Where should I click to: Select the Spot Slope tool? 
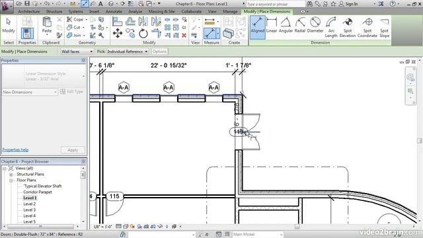point(384,27)
